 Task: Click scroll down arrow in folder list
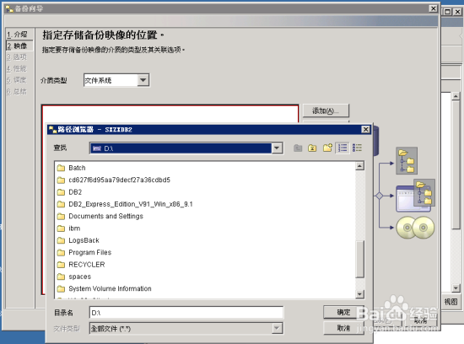coord(359,293)
